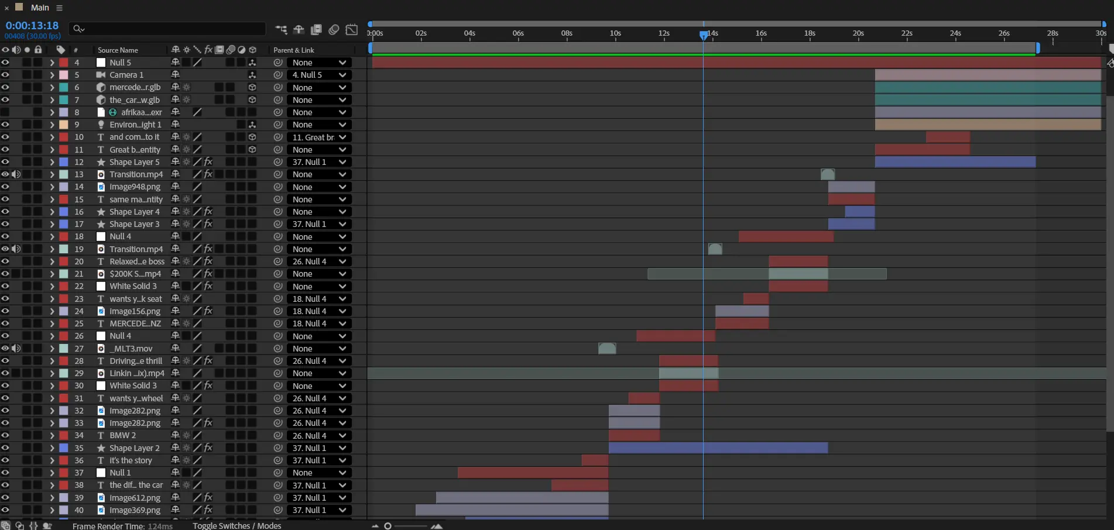The width and height of the screenshot is (1114, 530).
Task: Open the Main panel menu
Action: tap(59, 8)
